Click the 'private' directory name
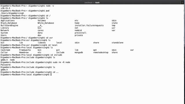Image resolution: width=185 pixels, height=104 pixels. (x=79, y=35)
